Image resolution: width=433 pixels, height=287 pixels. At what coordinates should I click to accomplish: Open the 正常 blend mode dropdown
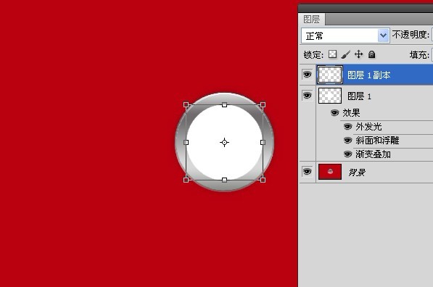point(345,36)
